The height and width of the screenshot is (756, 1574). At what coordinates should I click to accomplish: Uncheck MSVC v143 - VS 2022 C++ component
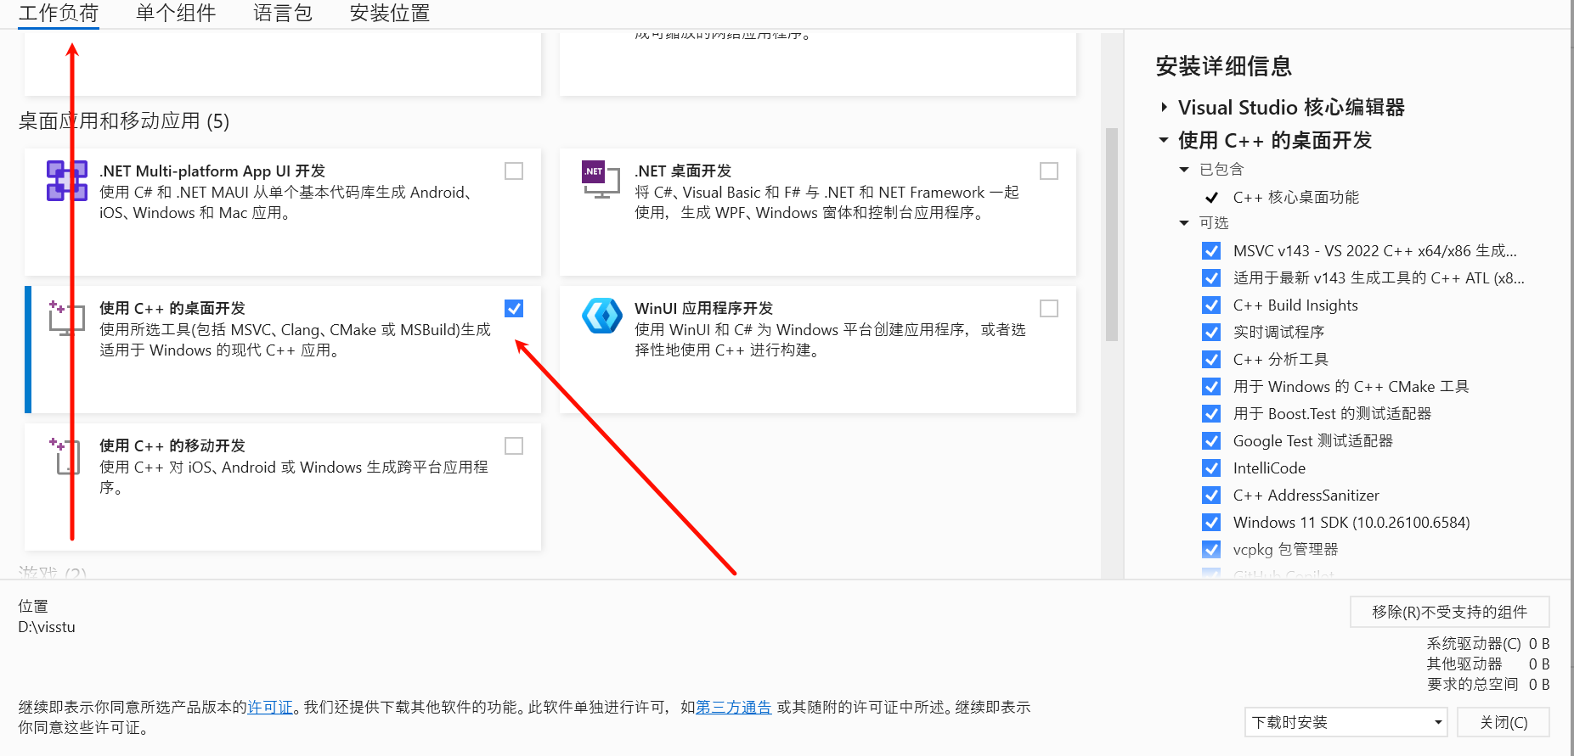pyautogui.click(x=1212, y=251)
